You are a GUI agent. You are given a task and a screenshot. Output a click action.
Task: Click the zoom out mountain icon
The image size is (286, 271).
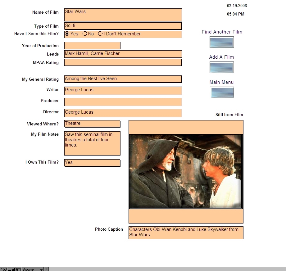point(10,269)
